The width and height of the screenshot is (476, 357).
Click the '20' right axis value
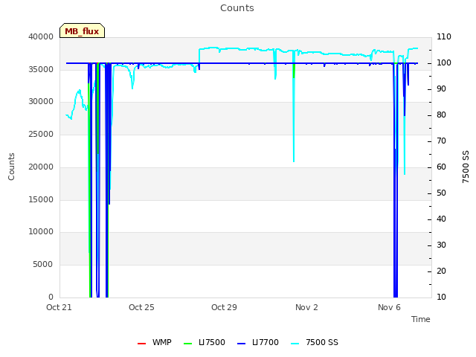pyautogui.click(x=441, y=271)
